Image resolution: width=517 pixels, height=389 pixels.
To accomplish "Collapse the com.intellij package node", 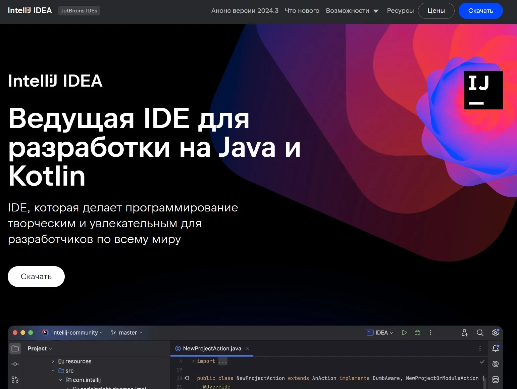I will pyautogui.click(x=60, y=380).
